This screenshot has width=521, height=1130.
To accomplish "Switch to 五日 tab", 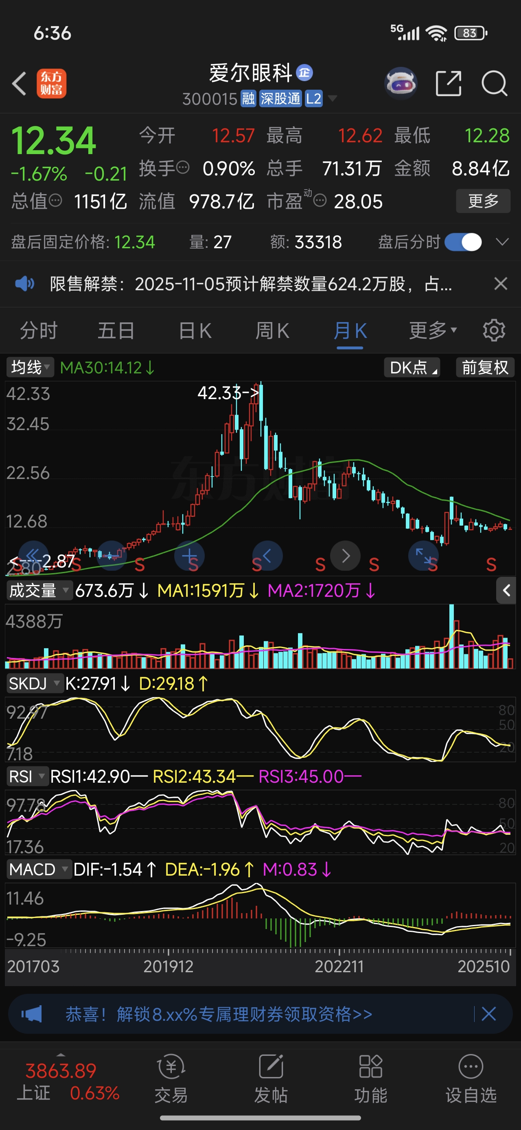I will 116,331.
